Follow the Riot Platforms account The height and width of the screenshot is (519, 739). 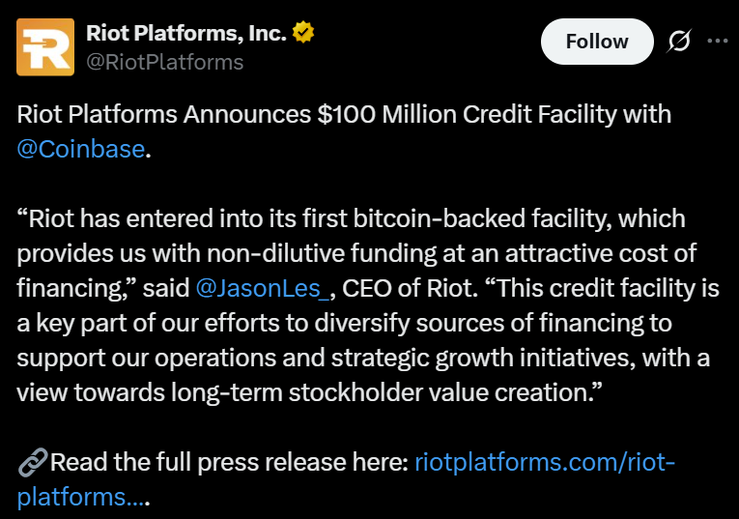click(596, 42)
